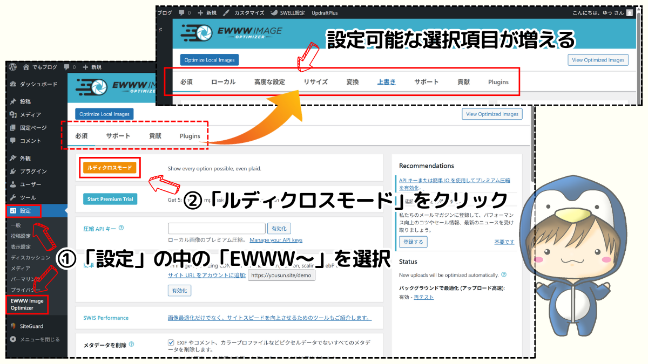648x364 pixels.
Task: Select Plugins tab in the lower window
Action: pos(190,136)
